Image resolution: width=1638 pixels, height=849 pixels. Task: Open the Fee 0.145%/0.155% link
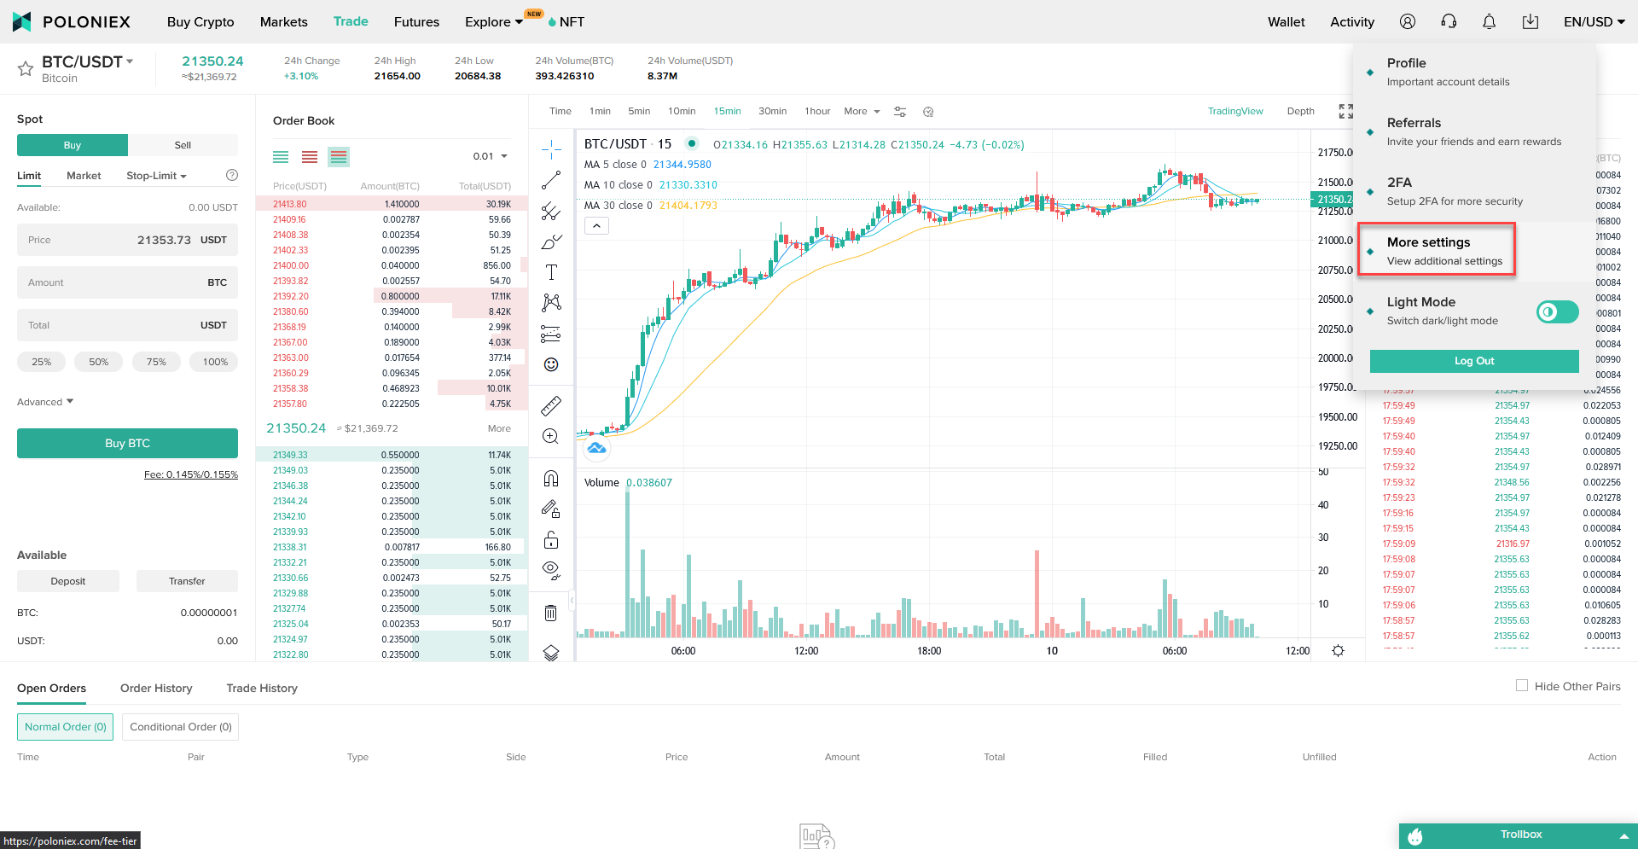pos(190,474)
